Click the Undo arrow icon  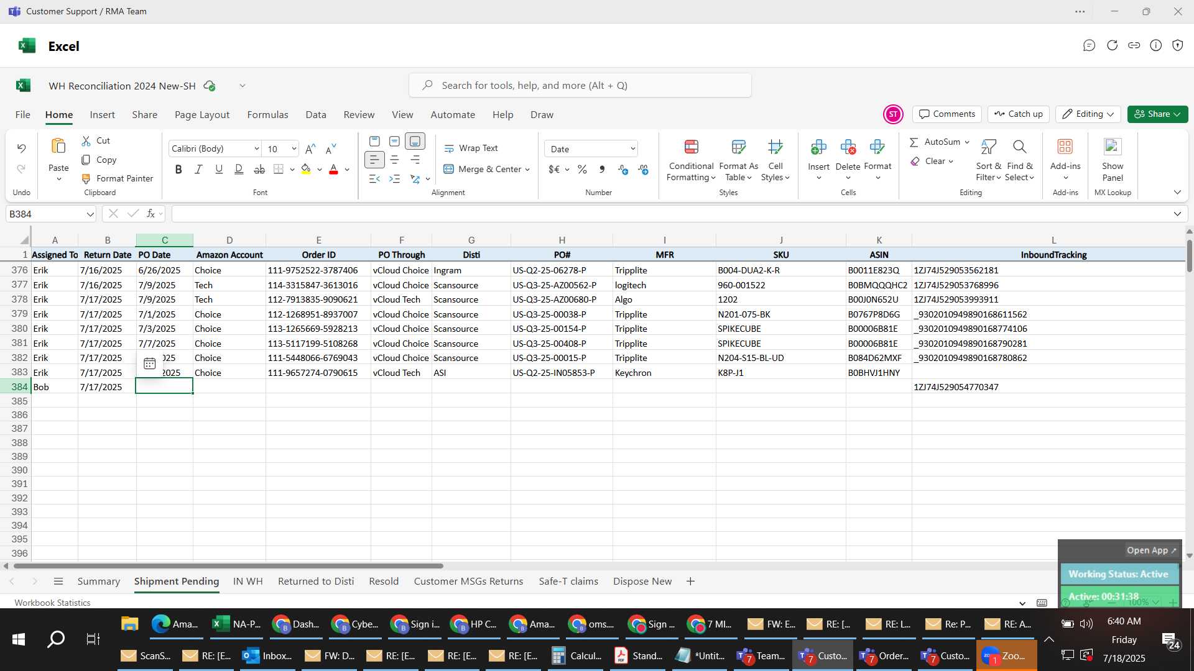pos(21,148)
